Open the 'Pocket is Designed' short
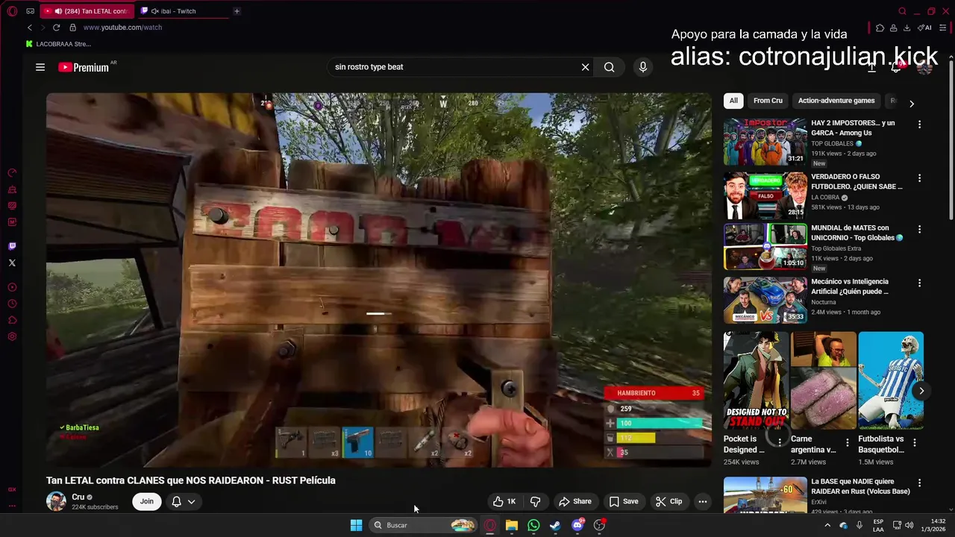The image size is (955, 537). [x=756, y=380]
